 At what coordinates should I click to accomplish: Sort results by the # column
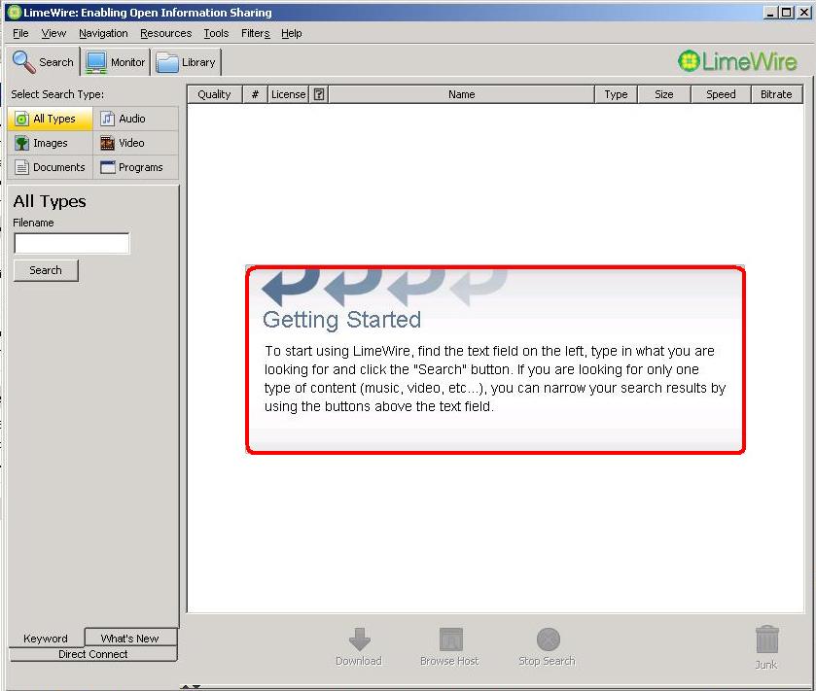255,94
